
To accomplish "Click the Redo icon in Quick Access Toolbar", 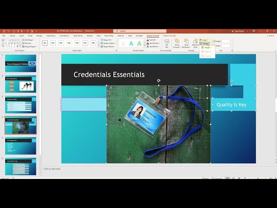I will click(x=14, y=31).
